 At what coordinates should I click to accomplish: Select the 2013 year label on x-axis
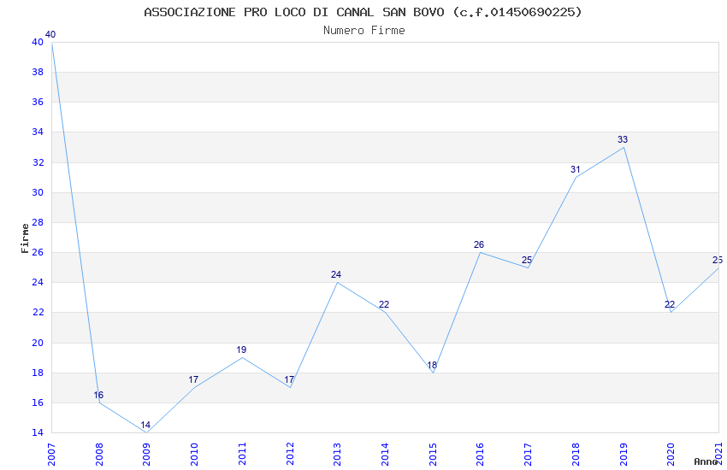337,455
